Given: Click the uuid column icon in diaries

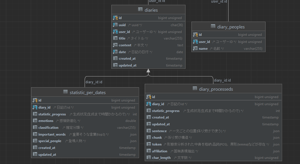Looking at the screenshot, I should (x=115, y=25).
